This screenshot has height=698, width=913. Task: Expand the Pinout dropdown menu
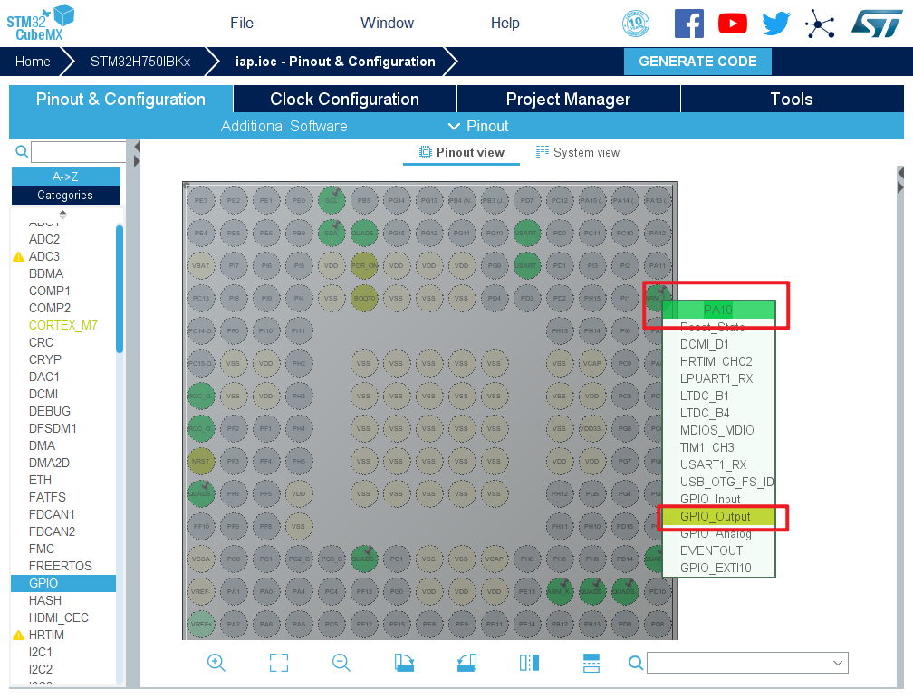(x=478, y=126)
